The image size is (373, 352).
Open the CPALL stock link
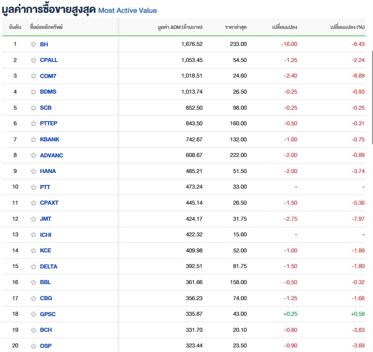[x=49, y=60]
